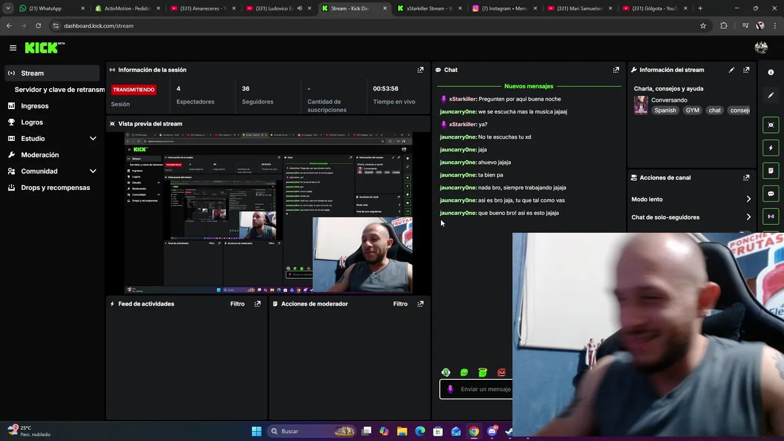The height and width of the screenshot is (441, 784).
Task: Toggle the stream preview icon in right sidebar
Action: [x=771, y=125]
